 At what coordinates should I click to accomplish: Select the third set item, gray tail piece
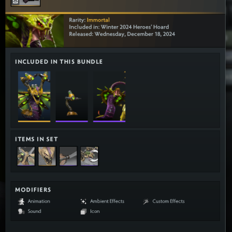[68, 156]
